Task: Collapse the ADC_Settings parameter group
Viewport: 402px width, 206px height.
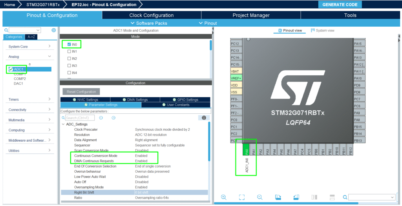Action: pyautogui.click(x=63, y=124)
